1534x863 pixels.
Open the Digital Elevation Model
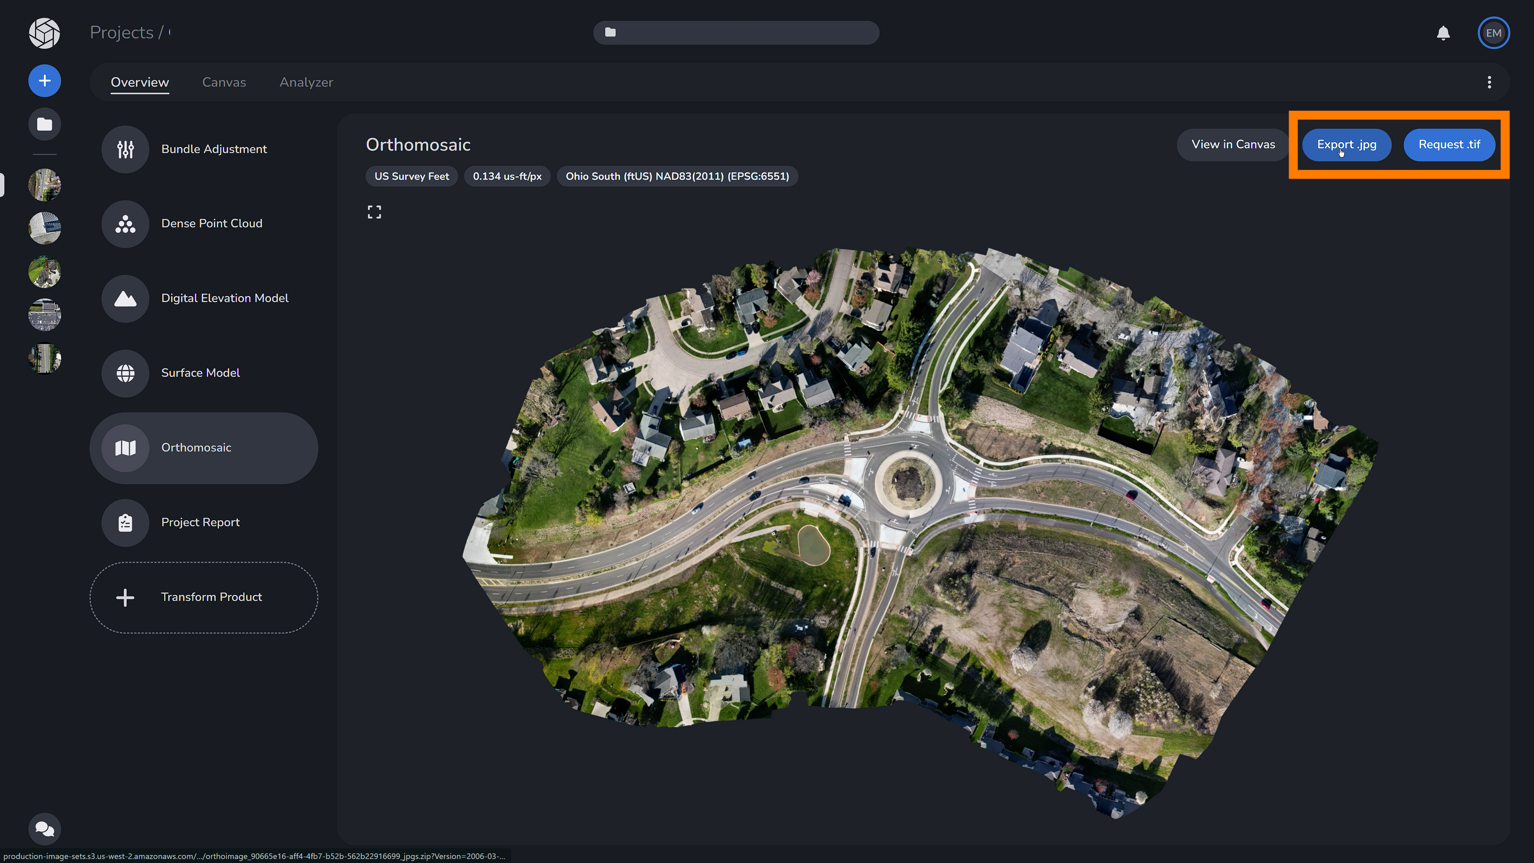coord(125,298)
